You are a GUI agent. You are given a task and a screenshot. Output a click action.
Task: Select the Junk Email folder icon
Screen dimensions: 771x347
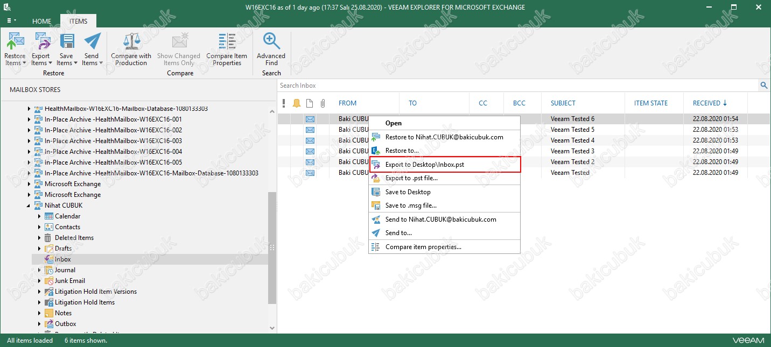click(x=49, y=281)
